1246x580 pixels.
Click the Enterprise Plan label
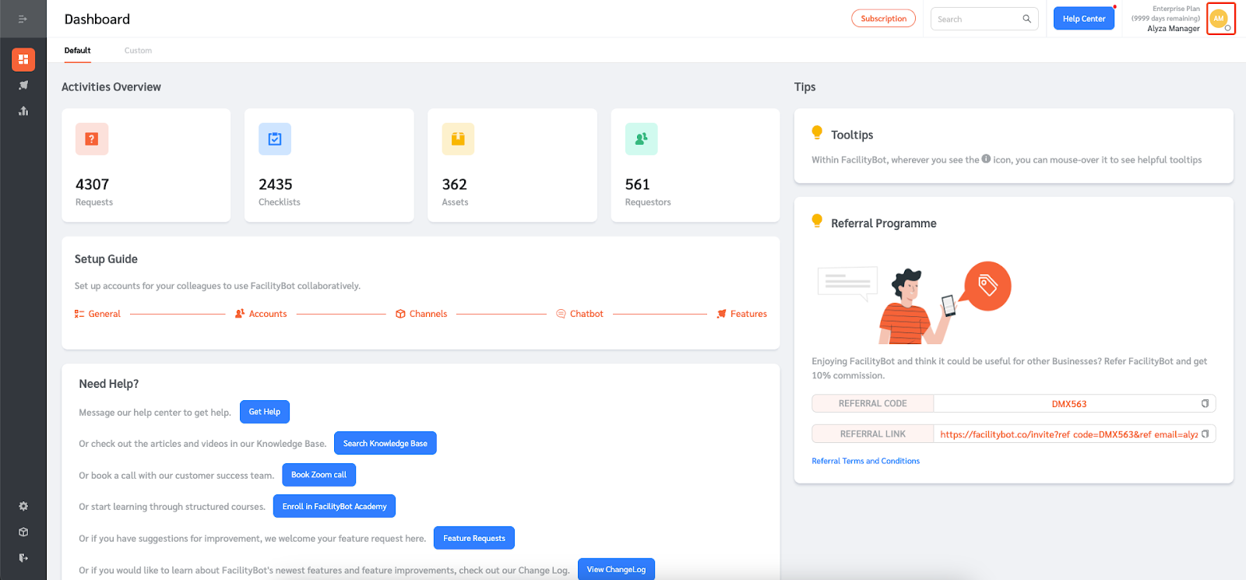tap(1176, 9)
